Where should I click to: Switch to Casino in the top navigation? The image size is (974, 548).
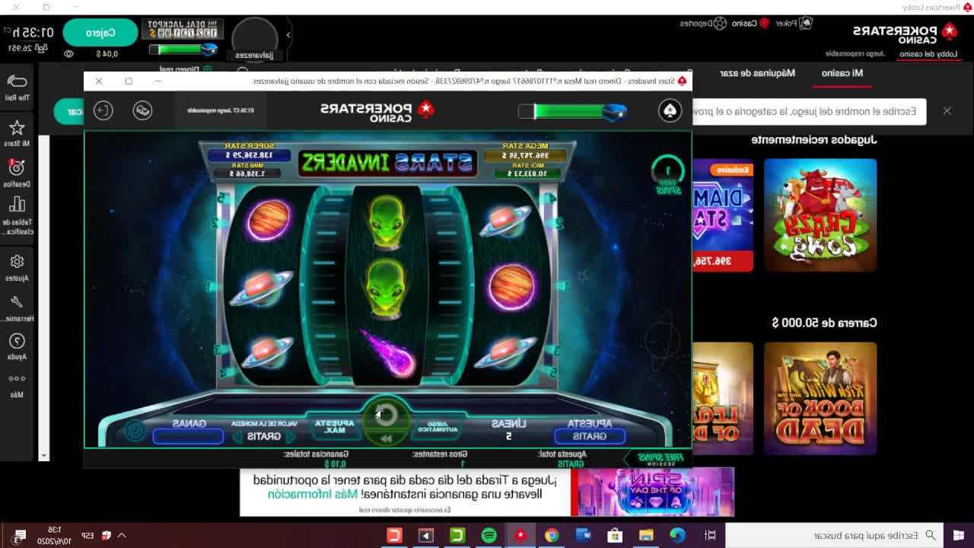pyautogui.click(x=751, y=24)
